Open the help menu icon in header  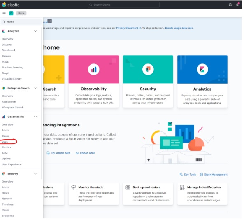[x=230, y=5]
